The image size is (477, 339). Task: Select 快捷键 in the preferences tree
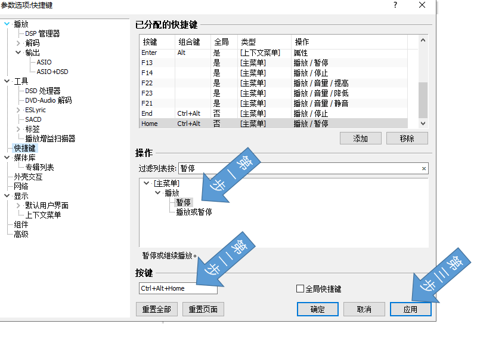[24, 148]
